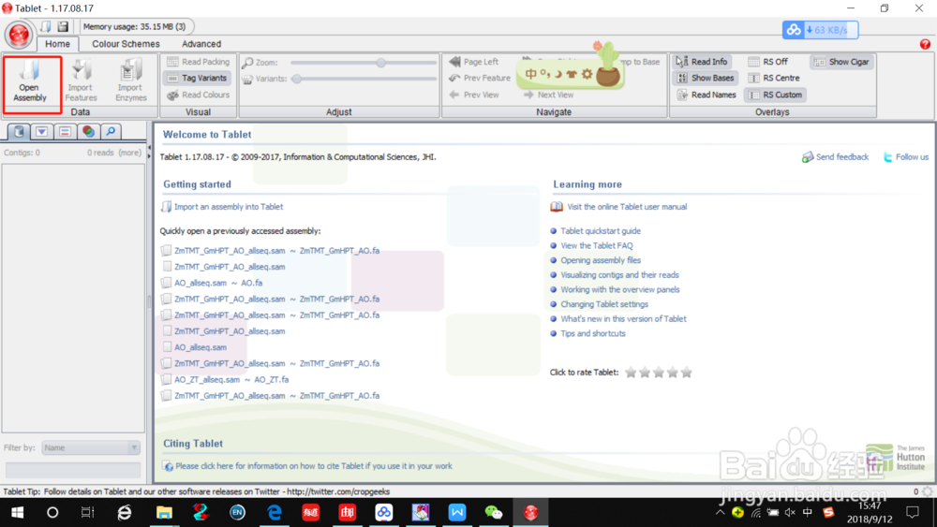
Task: Select the features panel dropdown tab icon
Action: [x=41, y=131]
